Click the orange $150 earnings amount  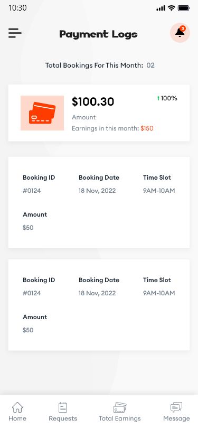tap(147, 128)
